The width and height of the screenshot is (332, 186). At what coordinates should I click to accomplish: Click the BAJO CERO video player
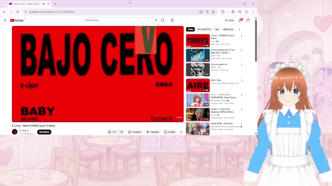pos(98,74)
